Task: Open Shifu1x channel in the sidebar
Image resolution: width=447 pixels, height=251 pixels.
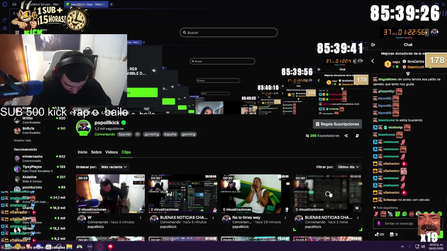Action: pos(39,130)
